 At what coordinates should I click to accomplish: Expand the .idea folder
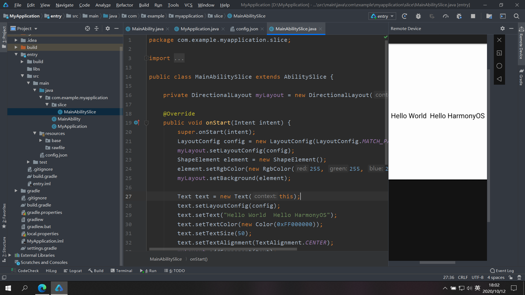click(16, 40)
